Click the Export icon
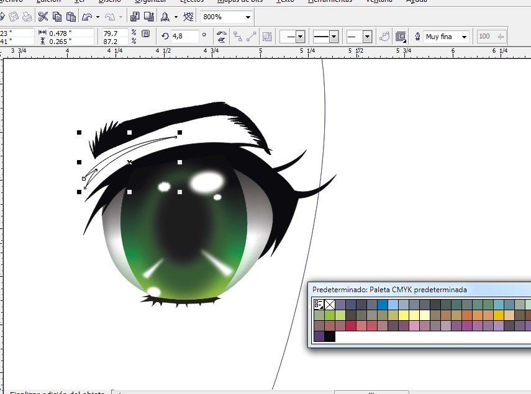This screenshot has width=531, height=394. click(x=148, y=17)
